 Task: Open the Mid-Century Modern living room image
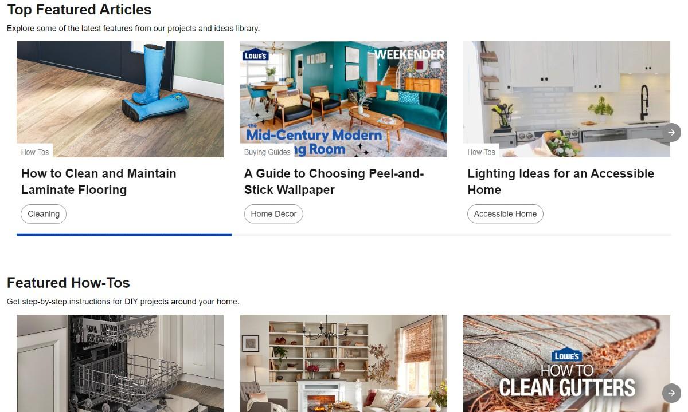pos(343,99)
